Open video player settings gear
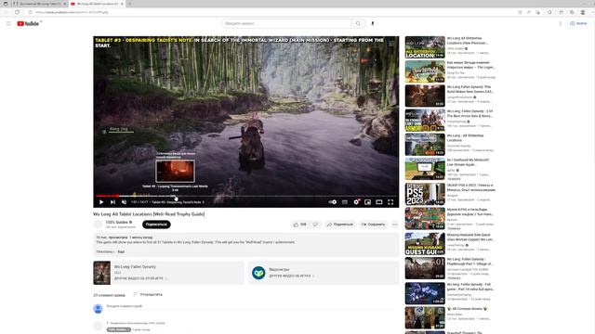Screen dimensions: 595x334 [356, 202]
